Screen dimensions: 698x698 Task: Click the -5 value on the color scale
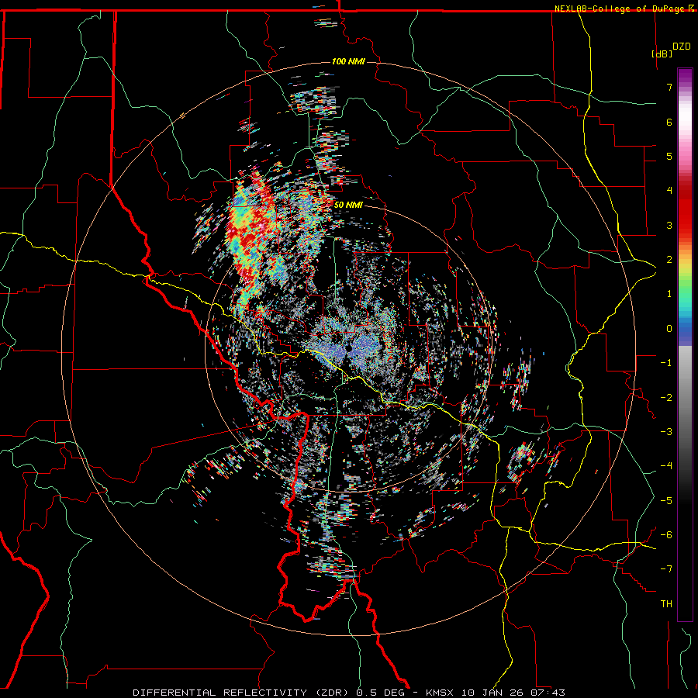coord(666,501)
